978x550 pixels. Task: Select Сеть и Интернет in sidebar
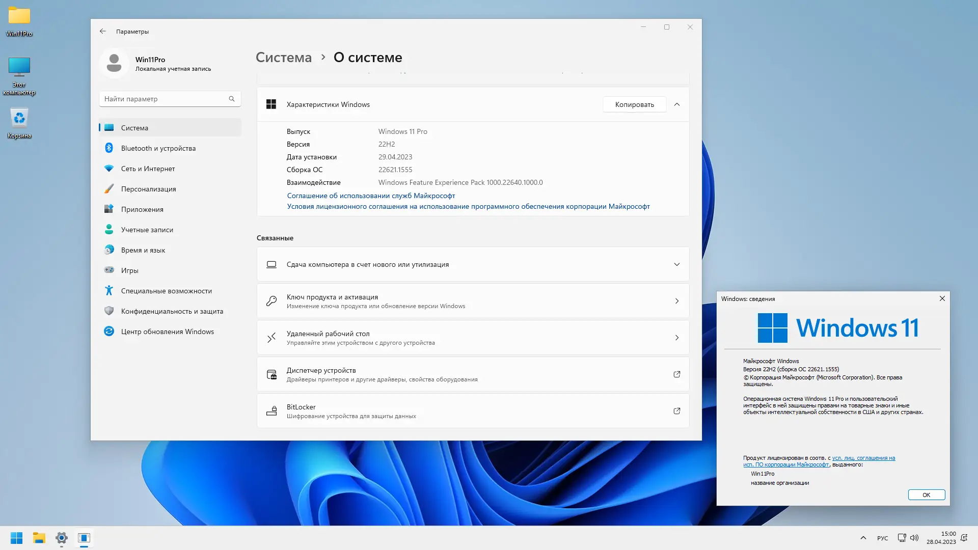[148, 169]
